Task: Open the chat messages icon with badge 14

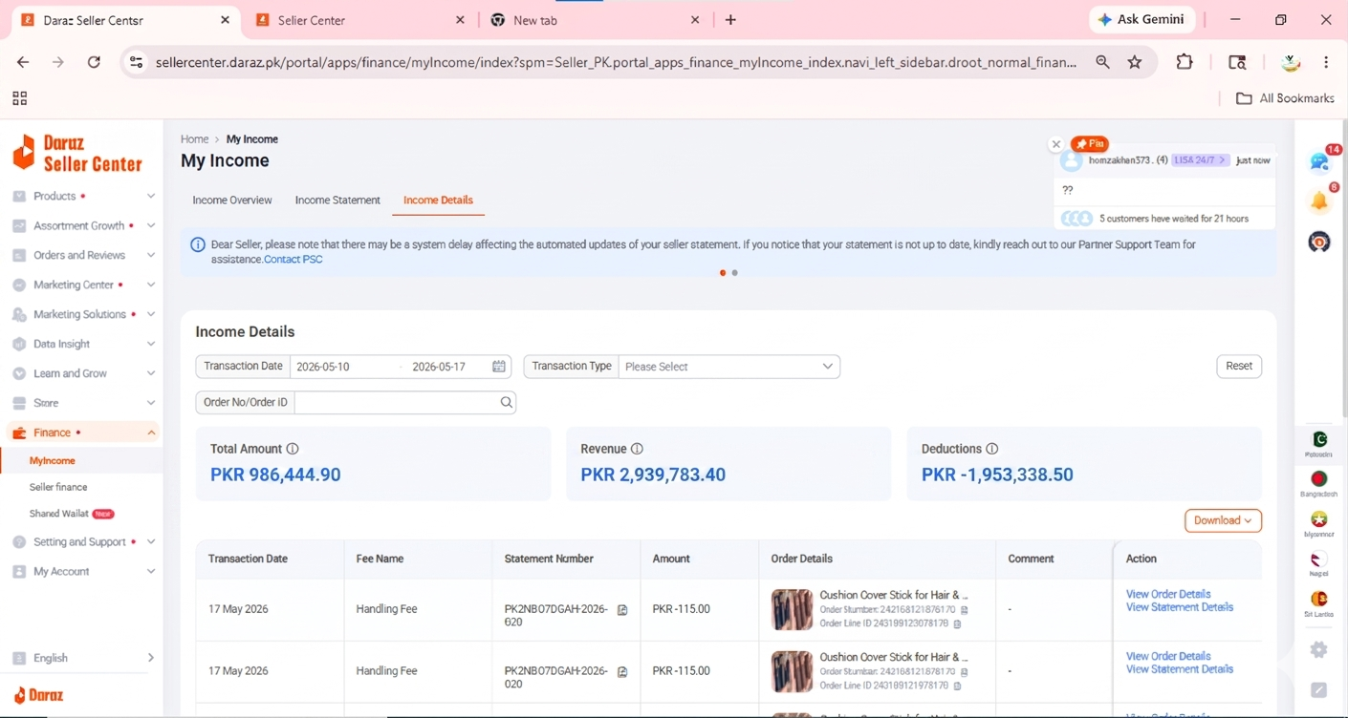Action: coord(1319,161)
